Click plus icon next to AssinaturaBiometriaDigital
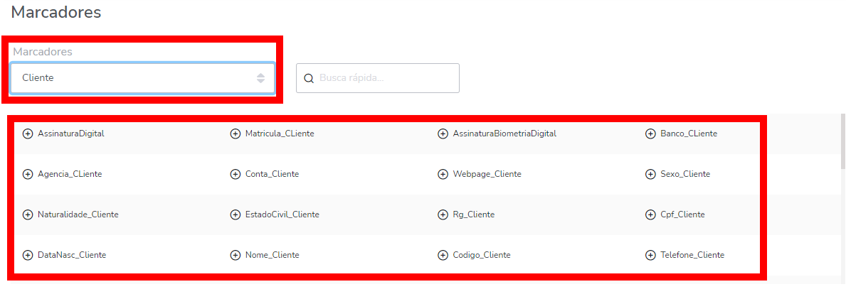This screenshot has width=846, height=299. click(443, 134)
